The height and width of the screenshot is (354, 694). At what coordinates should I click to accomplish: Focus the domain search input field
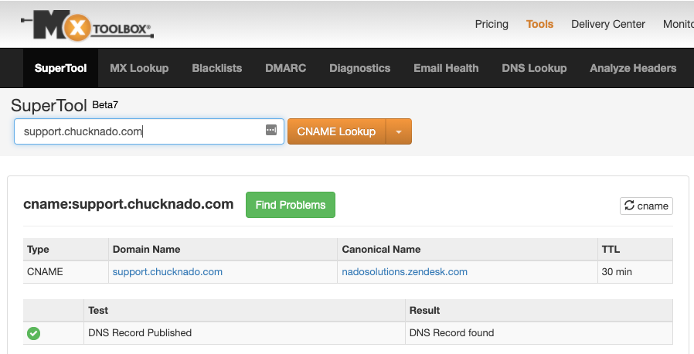(x=149, y=131)
